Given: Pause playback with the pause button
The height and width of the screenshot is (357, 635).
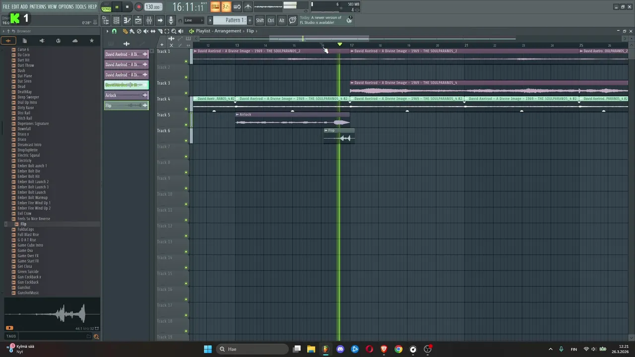Looking at the screenshot, I should tap(117, 7).
